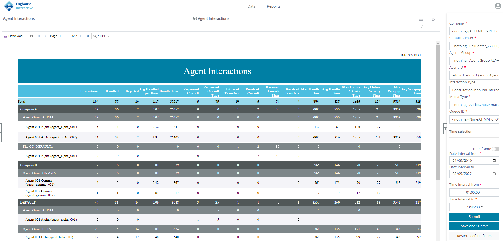
Task: Advance to the next report page
Action: click(81, 36)
